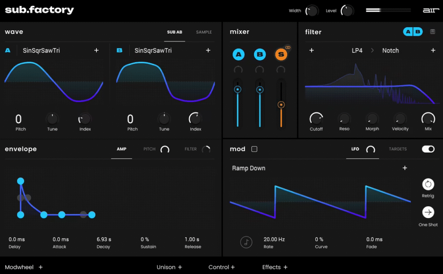Click the Modwheel add button
The height and width of the screenshot is (274, 443).
click(41, 267)
